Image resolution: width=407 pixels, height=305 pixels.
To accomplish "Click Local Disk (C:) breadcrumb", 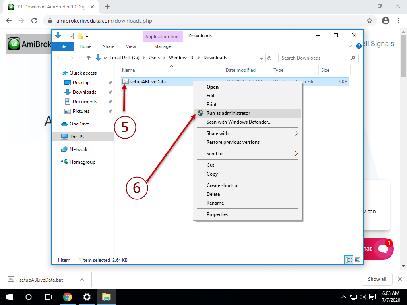I will point(124,58).
